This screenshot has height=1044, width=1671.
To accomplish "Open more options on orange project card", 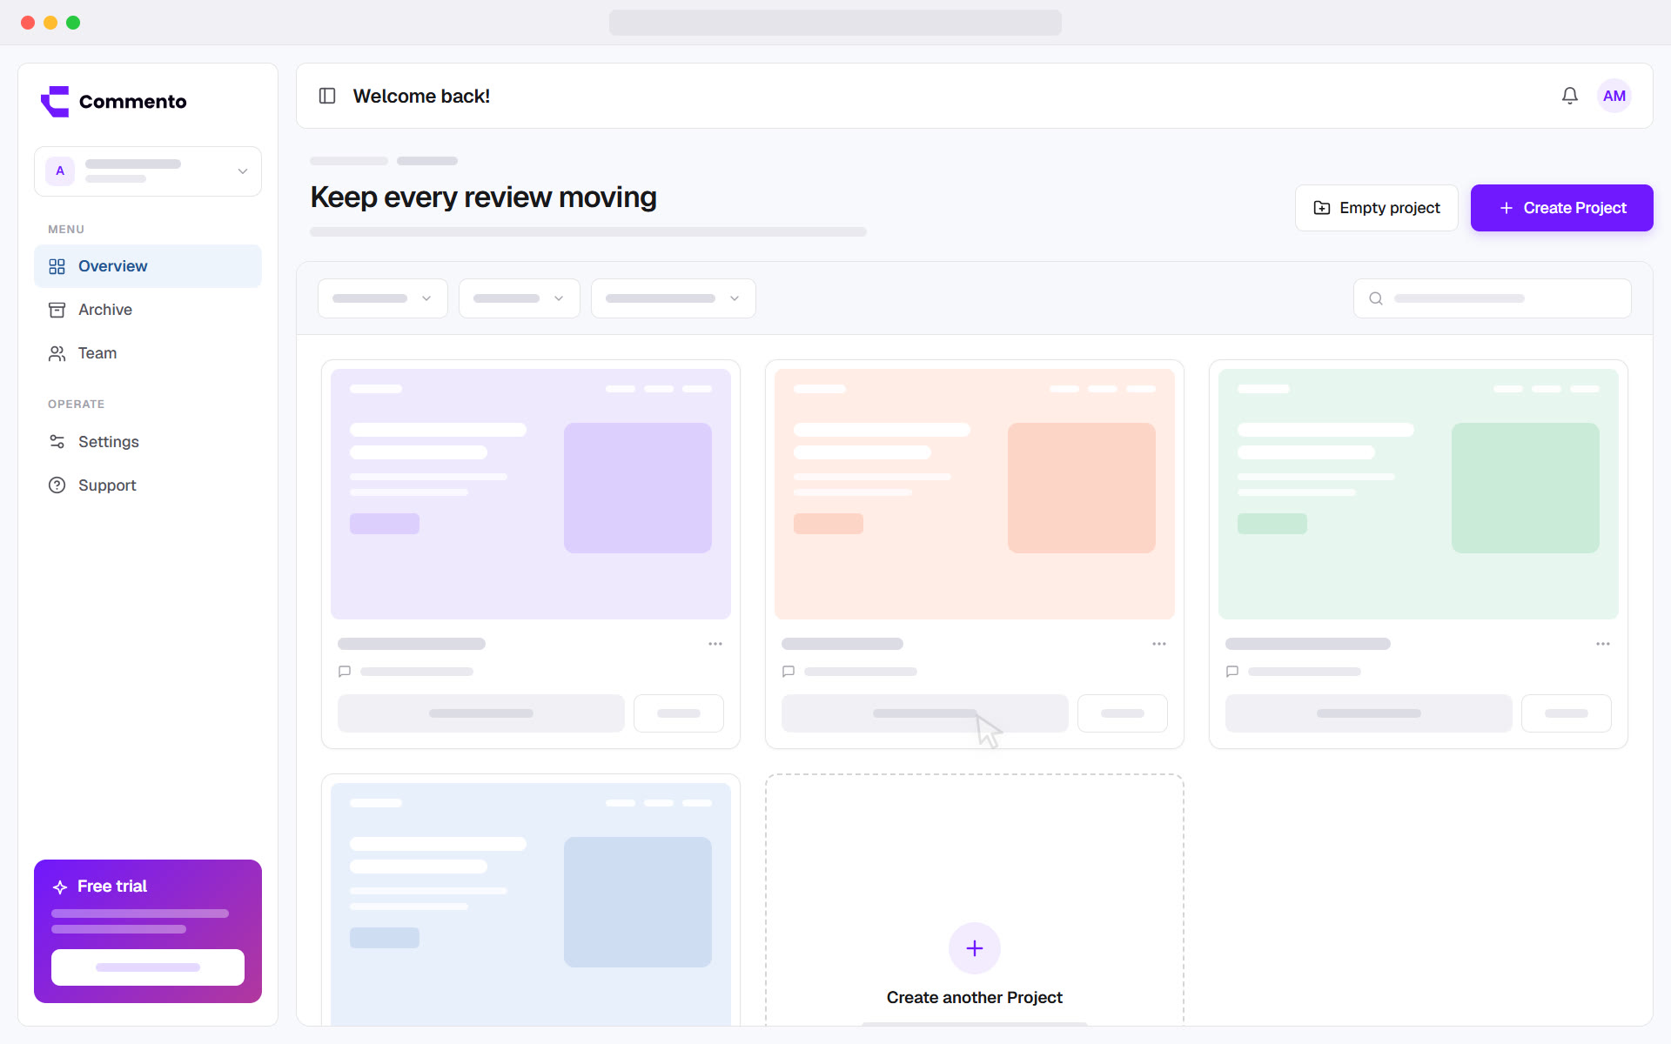I will [1159, 644].
